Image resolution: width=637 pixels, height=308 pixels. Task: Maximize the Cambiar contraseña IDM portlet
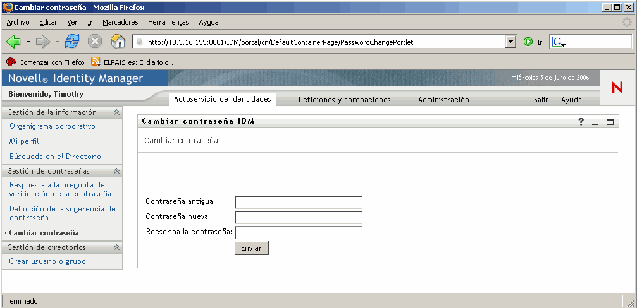[610, 122]
